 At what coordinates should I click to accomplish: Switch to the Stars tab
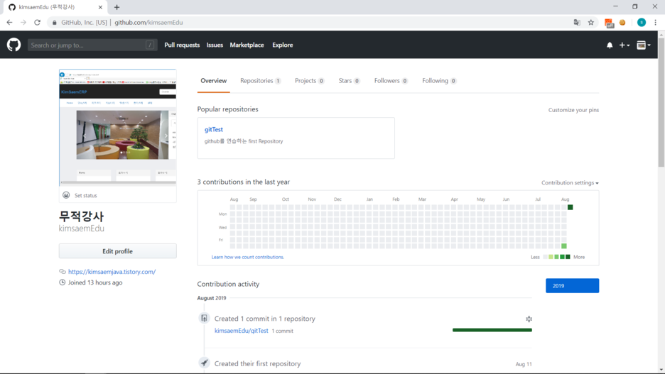349,81
